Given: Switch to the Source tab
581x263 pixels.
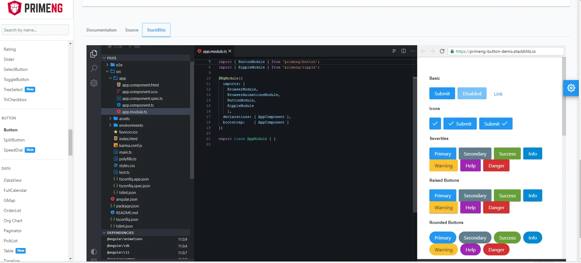Looking at the screenshot, I should click(132, 30).
